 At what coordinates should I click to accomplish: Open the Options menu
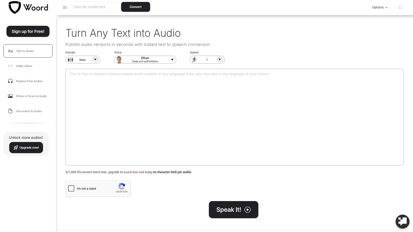tap(380, 7)
